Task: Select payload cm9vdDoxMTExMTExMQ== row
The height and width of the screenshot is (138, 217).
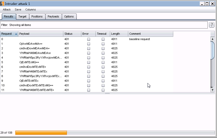Action: pos(87,85)
